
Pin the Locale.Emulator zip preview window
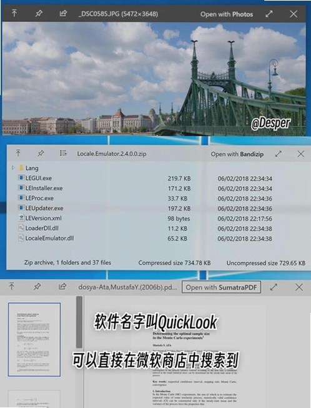pyautogui.click(x=41, y=153)
